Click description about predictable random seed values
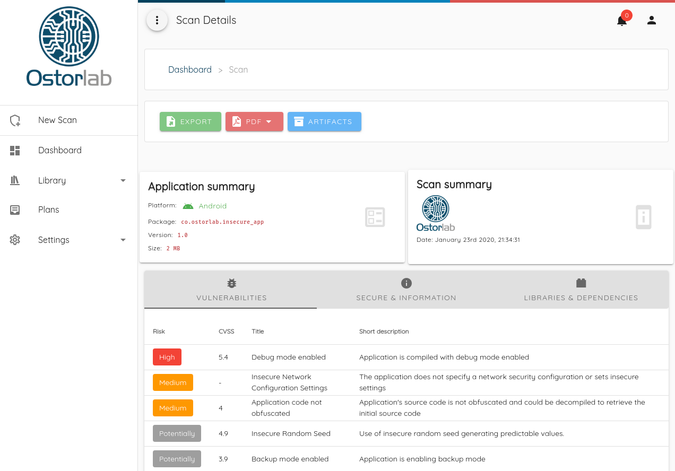 (x=462, y=433)
